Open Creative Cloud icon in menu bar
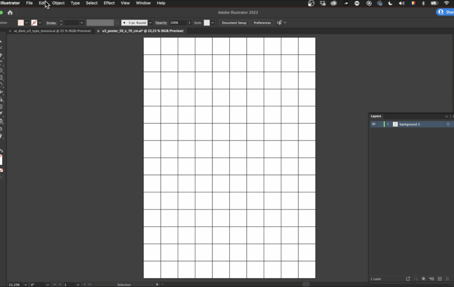The width and height of the screenshot is (454, 287). (x=333, y=3)
